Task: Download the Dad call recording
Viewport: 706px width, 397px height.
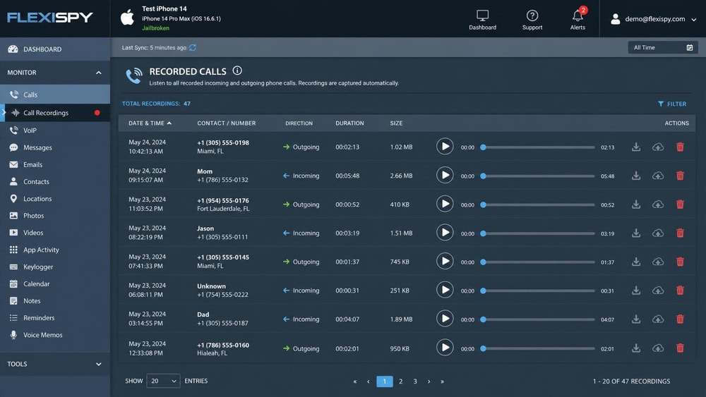Action: [636, 319]
